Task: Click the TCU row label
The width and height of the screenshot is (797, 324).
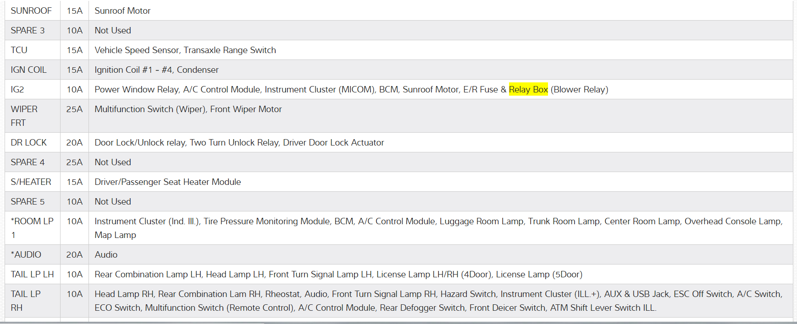Action: pos(19,50)
